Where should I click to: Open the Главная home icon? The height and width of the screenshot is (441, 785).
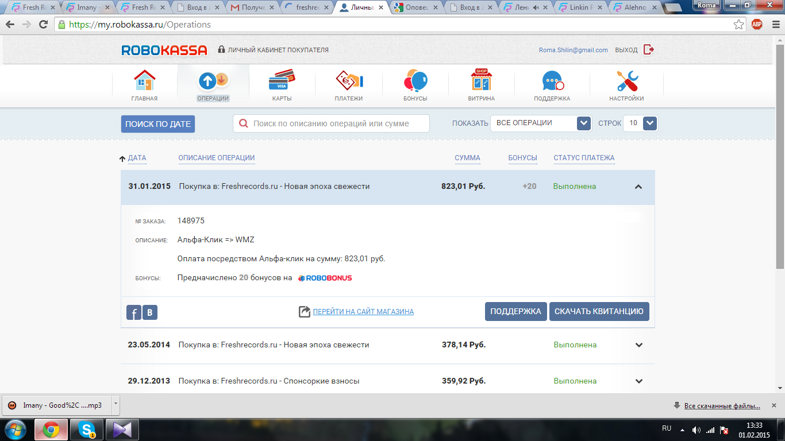[x=144, y=80]
